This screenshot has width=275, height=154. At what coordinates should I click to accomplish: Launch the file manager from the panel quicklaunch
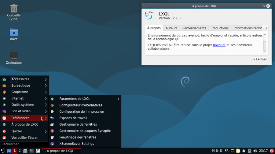point(25,151)
